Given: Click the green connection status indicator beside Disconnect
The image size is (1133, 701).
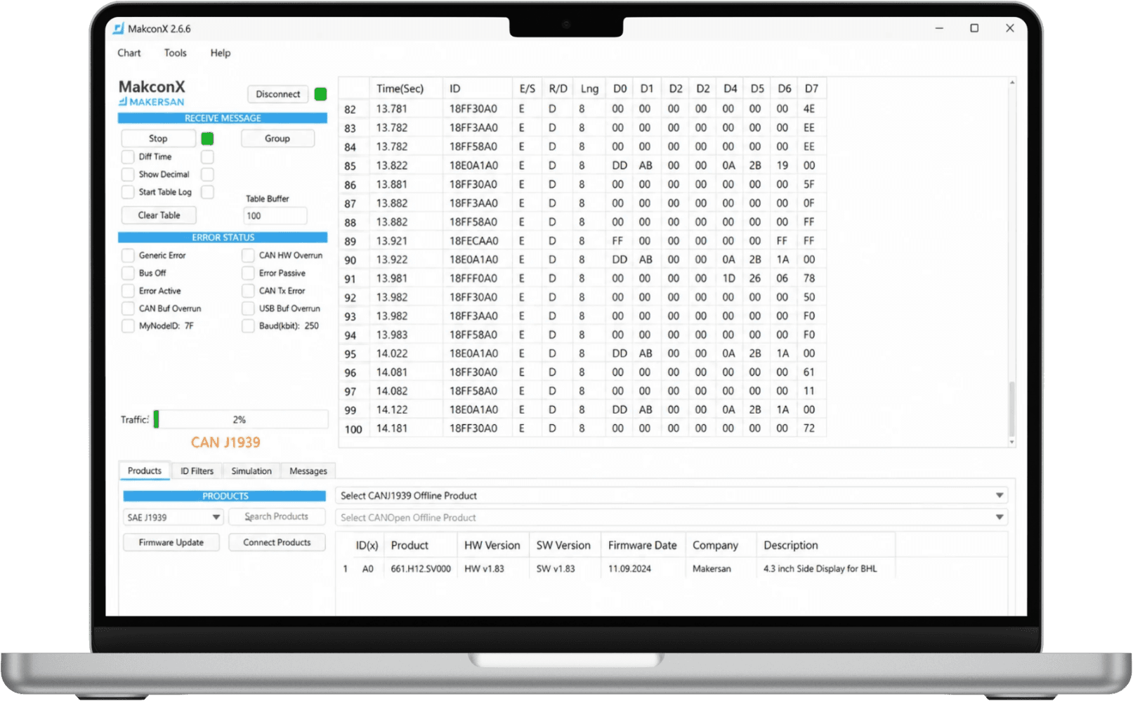Looking at the screenshot, I should (x=320, y=94).
